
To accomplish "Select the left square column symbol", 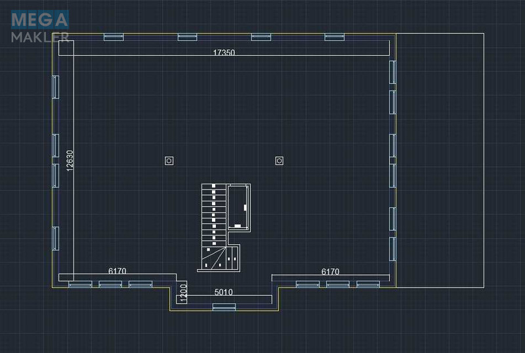I will (x=169, y=161).
